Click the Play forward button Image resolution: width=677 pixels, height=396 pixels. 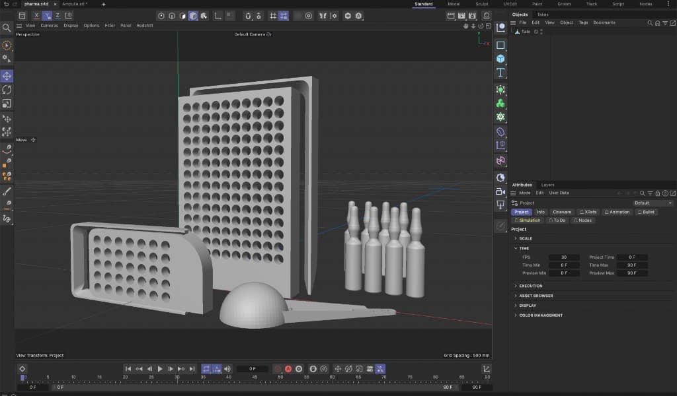160,369
